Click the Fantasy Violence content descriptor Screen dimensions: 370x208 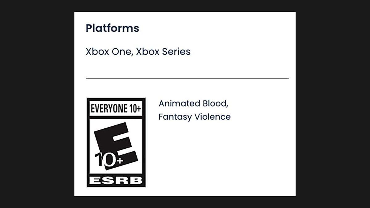point(195,117)
